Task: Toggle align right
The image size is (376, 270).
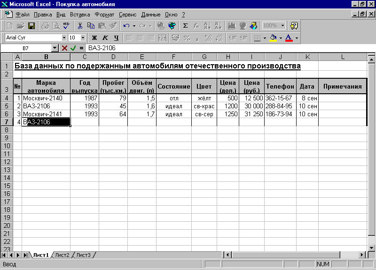Action: click(151, 38)
